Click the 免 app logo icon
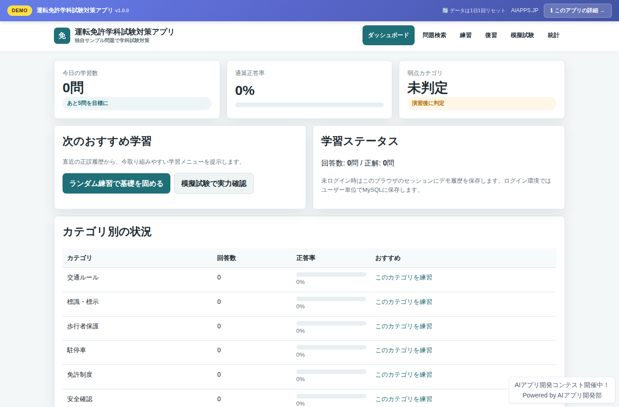Screen dimensions: 619x407 62,36
